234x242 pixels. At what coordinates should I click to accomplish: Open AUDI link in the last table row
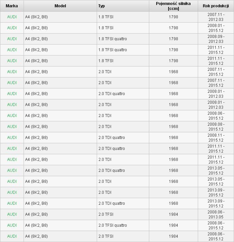click(12, 236)
